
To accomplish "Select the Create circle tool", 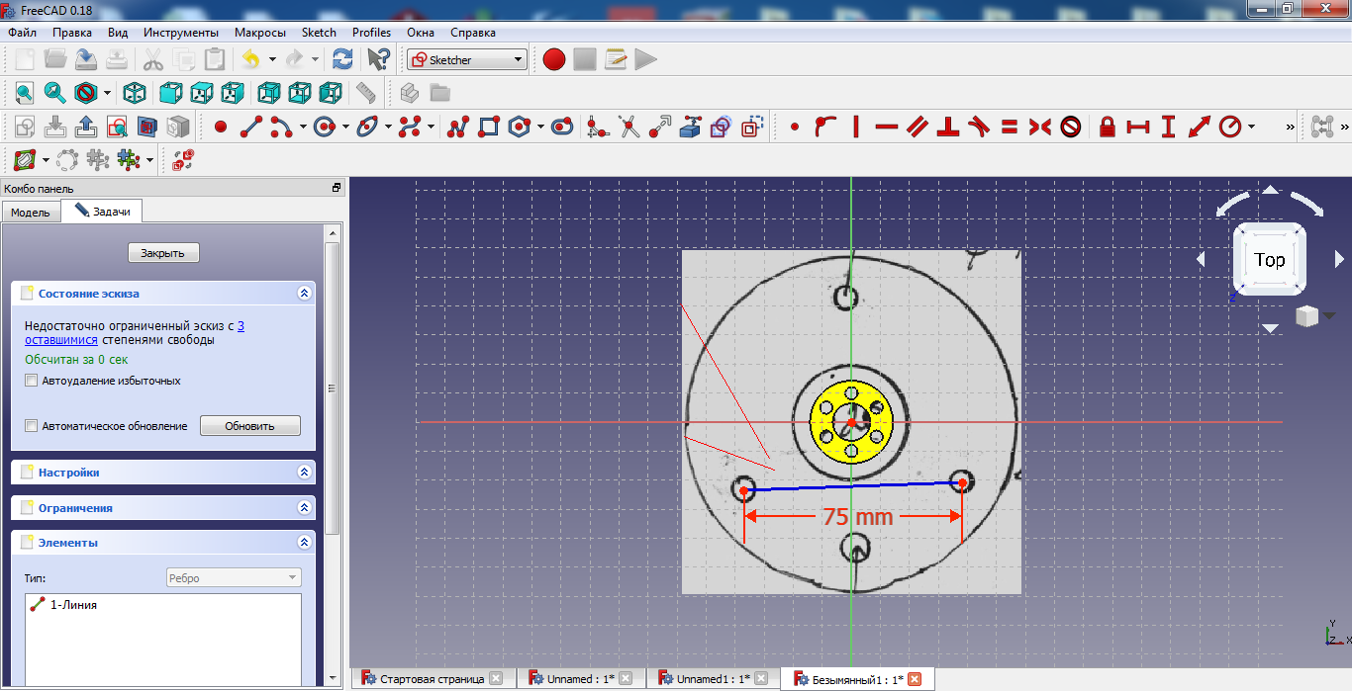I will click(x=324, y=127).
